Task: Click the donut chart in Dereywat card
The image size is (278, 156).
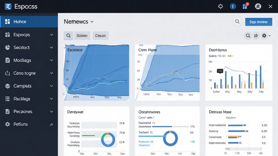Action: pos(108,140)
